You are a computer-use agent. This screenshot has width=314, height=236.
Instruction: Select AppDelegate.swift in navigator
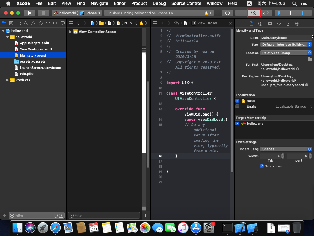coord(33,43)
